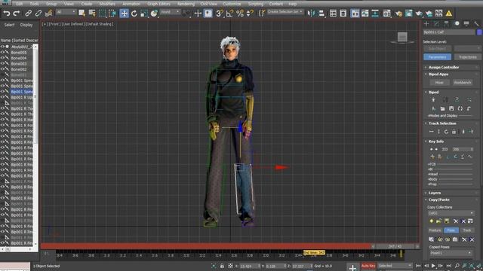Open Selected key filter dropdown
The height and width of the screenshot is (271, 483).
[x=395, y=266]
